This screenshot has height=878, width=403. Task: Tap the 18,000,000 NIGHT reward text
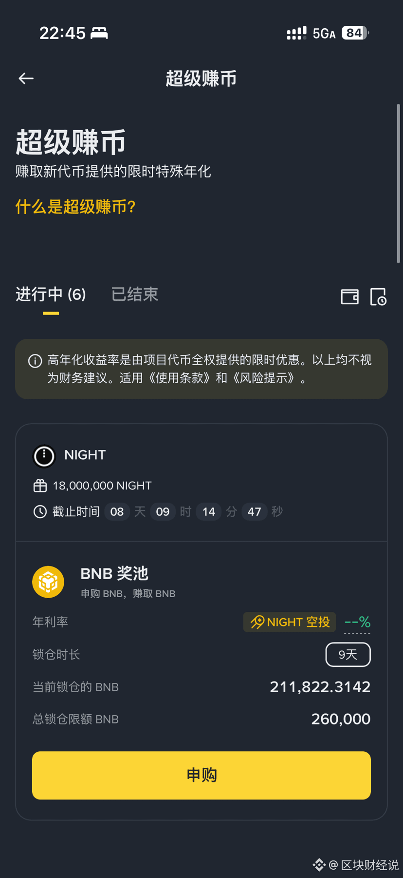102,486
